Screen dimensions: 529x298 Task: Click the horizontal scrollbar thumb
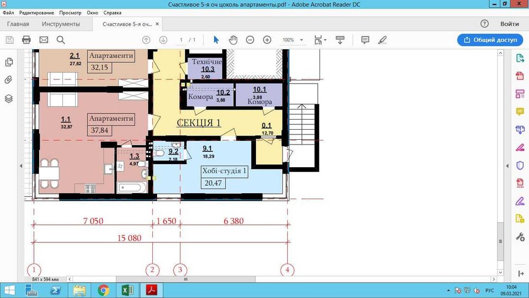[186, 279]
